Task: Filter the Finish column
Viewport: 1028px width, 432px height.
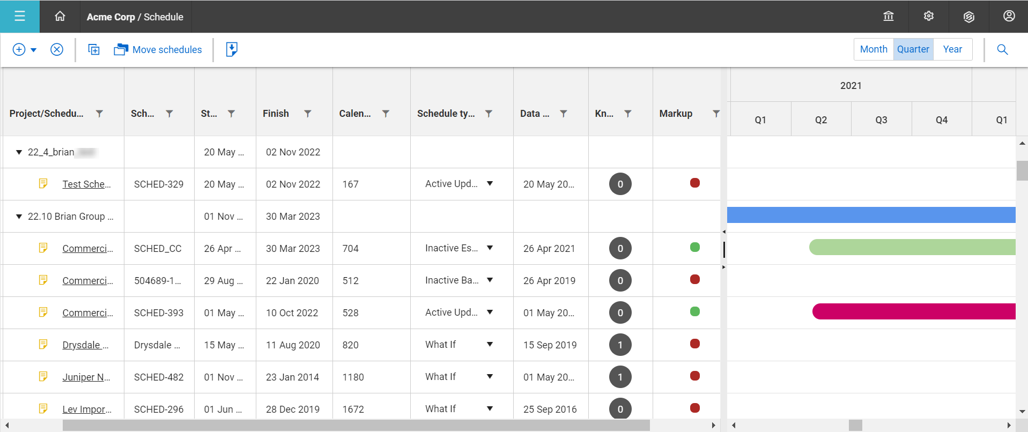Action: click(308, 114)
